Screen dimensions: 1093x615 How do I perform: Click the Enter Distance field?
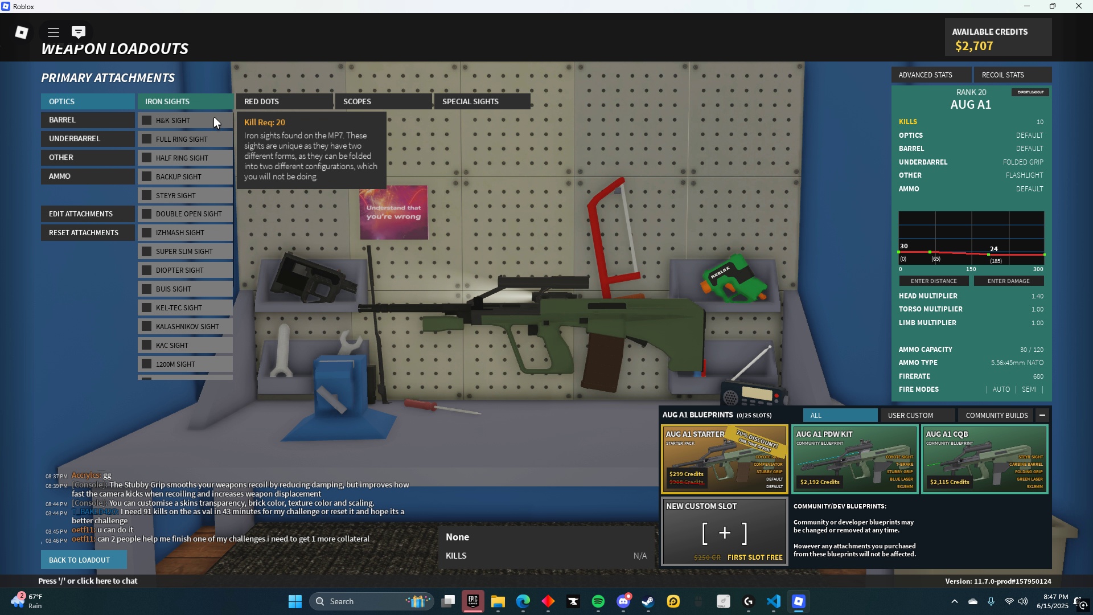(934, 281)
